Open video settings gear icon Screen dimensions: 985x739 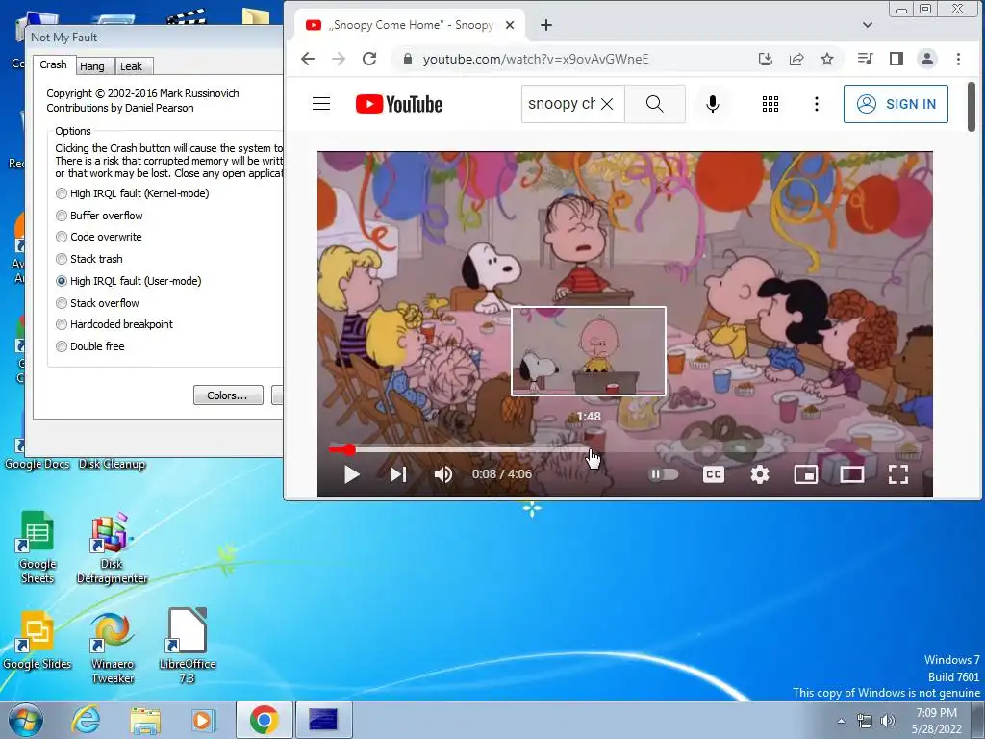[760, 474]
